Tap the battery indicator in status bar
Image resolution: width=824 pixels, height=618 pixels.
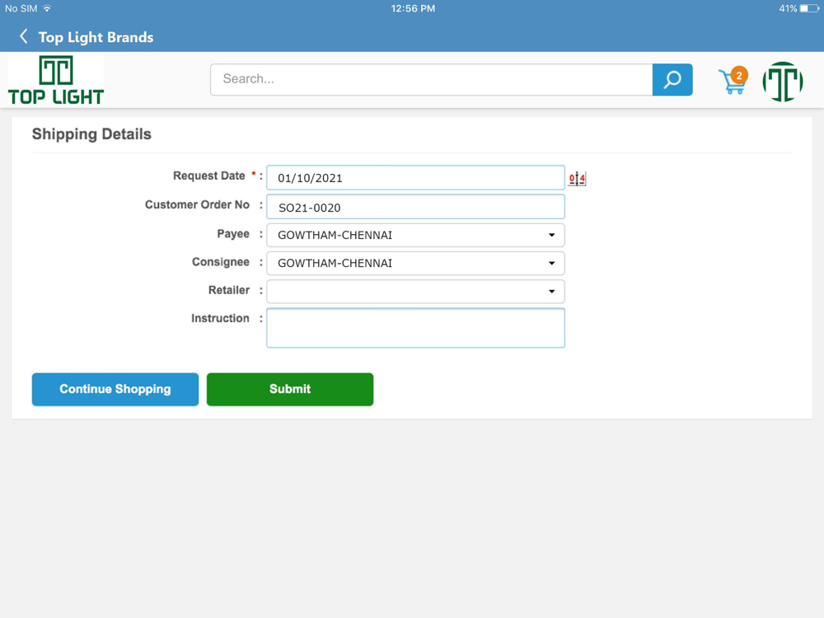pyautogui.click(x=809, y=8)
